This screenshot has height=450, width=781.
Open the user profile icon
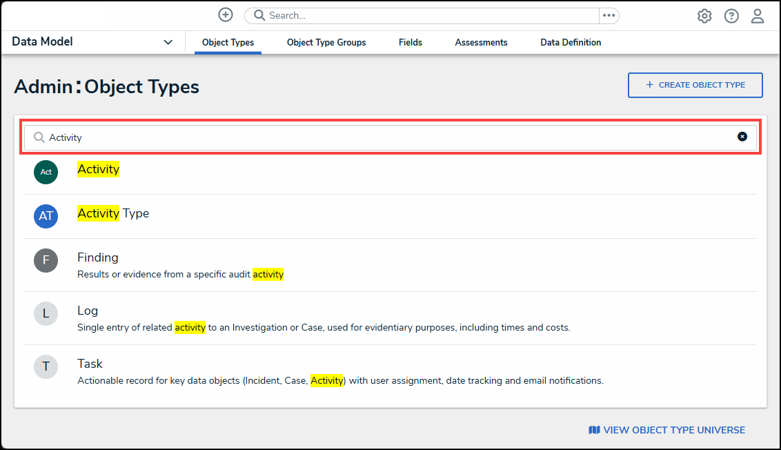pos(758,15)
